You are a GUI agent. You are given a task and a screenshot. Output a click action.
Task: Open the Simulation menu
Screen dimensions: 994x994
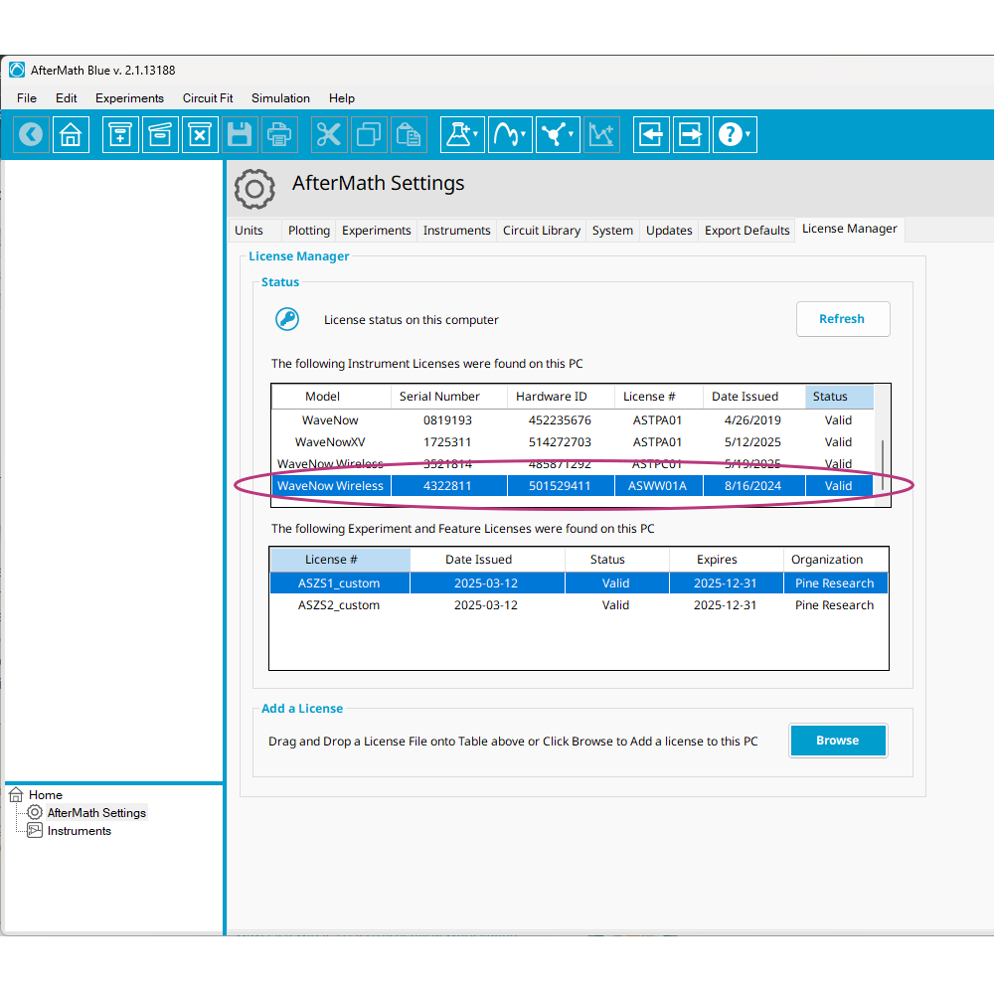point(281,98)
